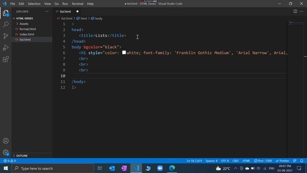Expand the OUTLINE section
Screen dimensions: 307x173
click(22, 156)
